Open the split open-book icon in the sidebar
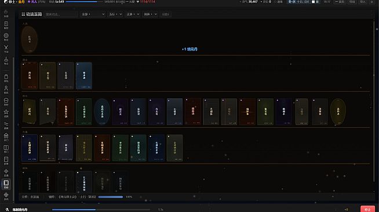This screenshot has width=379, height=212. click(6, 148)
